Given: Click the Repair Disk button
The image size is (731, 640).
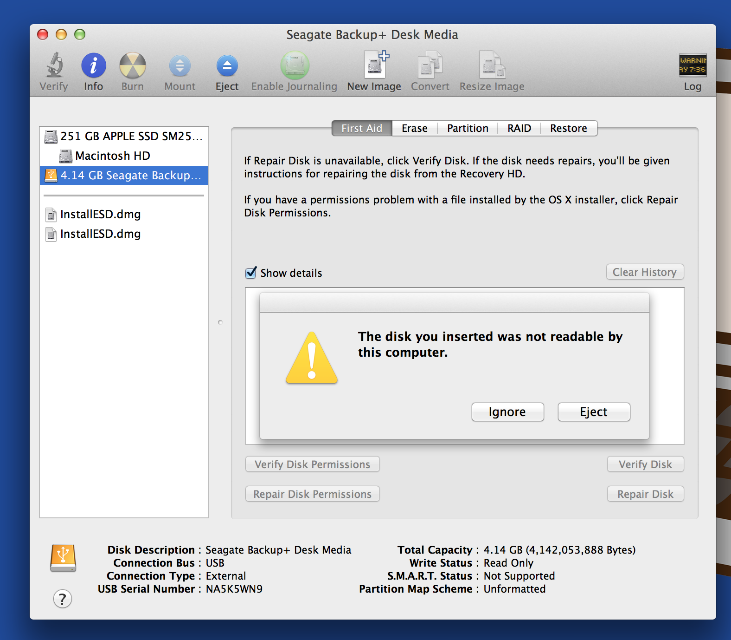Looking at the screenshot, I should (645, 494).
